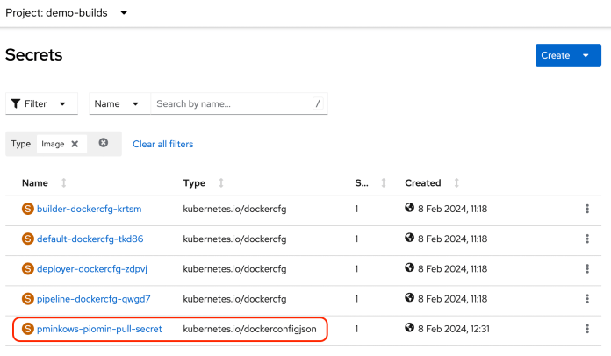This screenshot has width=611, height=356.
Task: Click Clear all filters link
Action: pyautogui.click(x=163, y=144)
